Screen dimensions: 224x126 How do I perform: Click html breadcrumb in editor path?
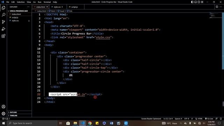point(52,11)
